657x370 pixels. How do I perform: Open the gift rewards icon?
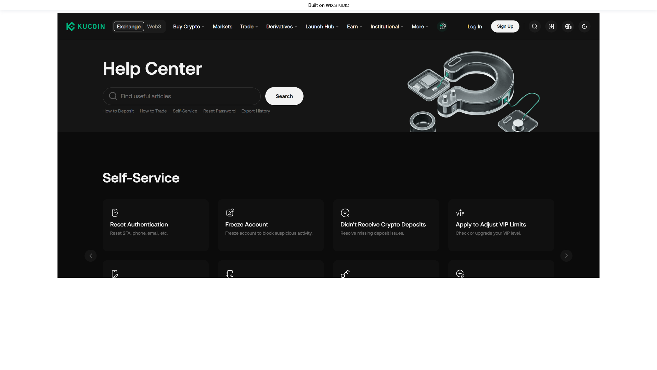442,26
